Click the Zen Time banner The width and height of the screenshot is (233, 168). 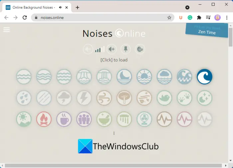click(x=207, y=30)
